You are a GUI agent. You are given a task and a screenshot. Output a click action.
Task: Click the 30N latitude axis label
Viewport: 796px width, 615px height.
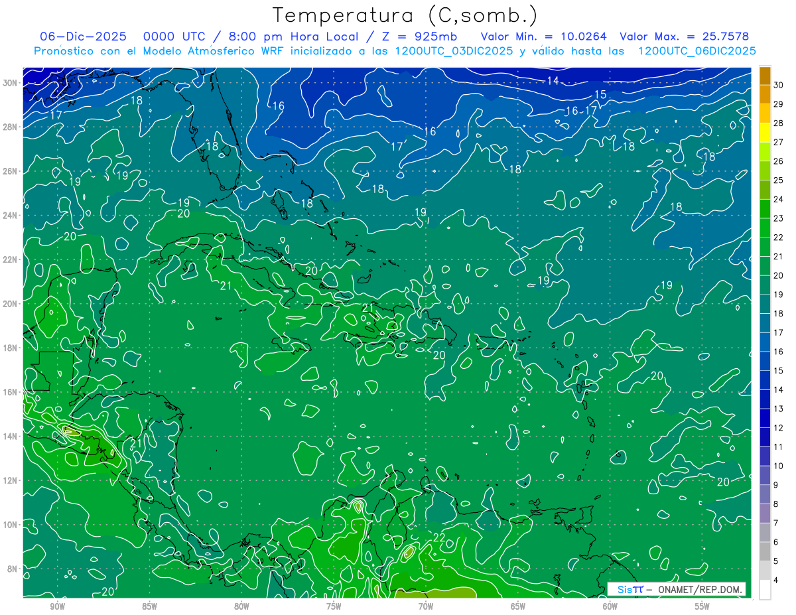[11, 83]
